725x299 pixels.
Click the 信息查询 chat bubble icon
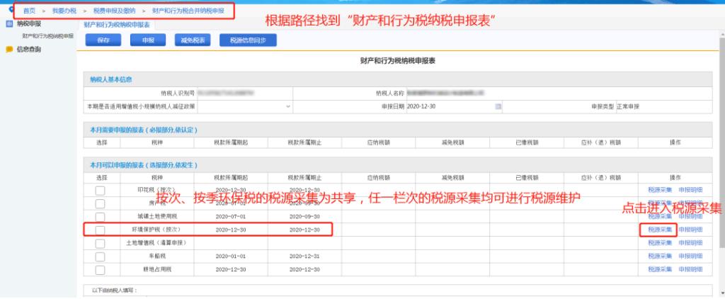[x=9, y=49]
